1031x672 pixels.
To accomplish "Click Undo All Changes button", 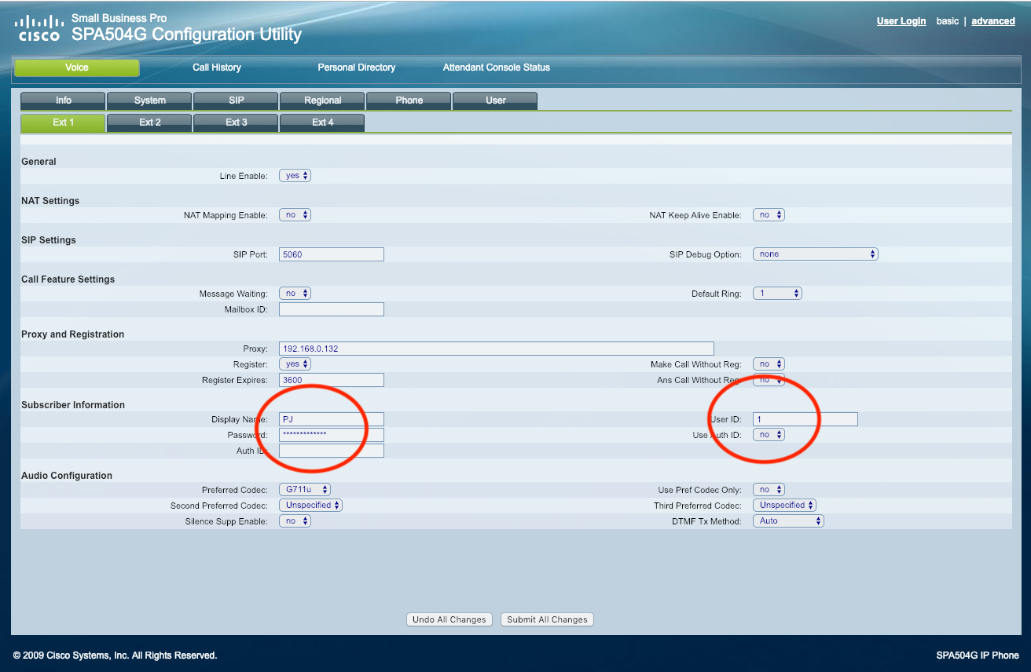I will pos(449,619).
